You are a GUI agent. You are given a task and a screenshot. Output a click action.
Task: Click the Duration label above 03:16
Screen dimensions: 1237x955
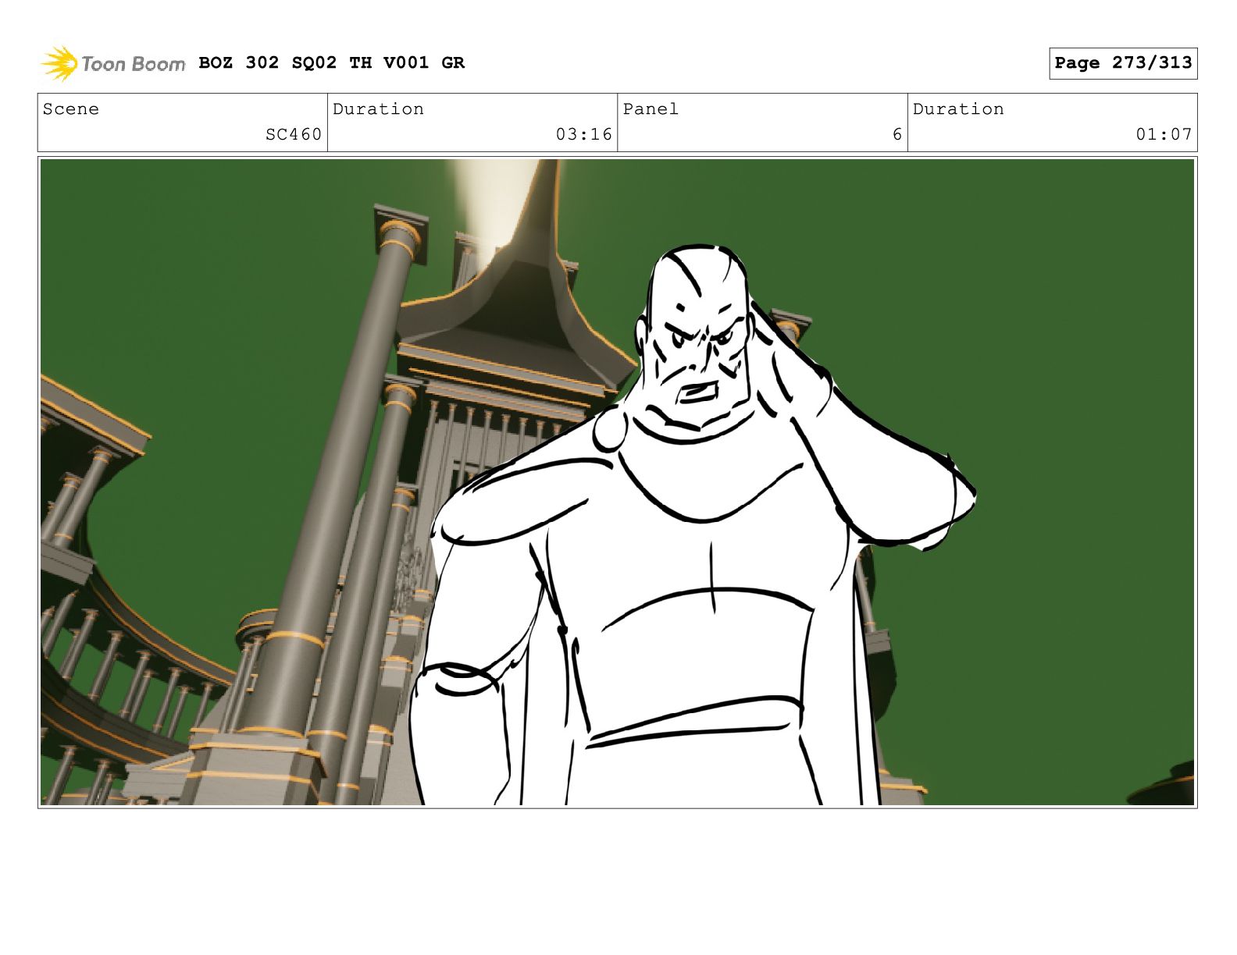378,109
